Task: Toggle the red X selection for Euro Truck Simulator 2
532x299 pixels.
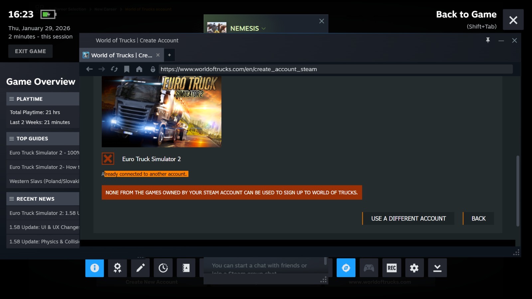Action: point(107,158)
